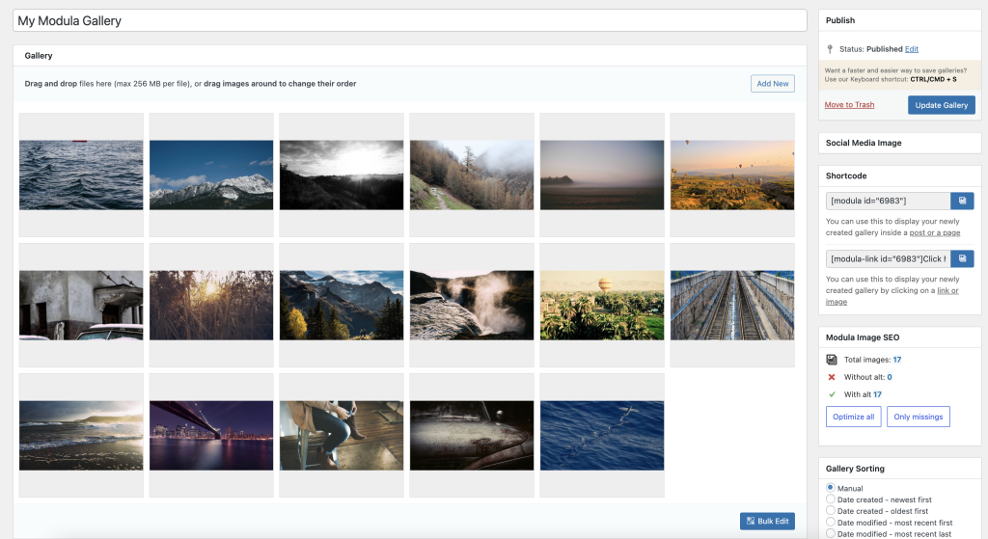Select Manual gallery sorting
Screen dimensions: 988x539
tap(831, 488)
